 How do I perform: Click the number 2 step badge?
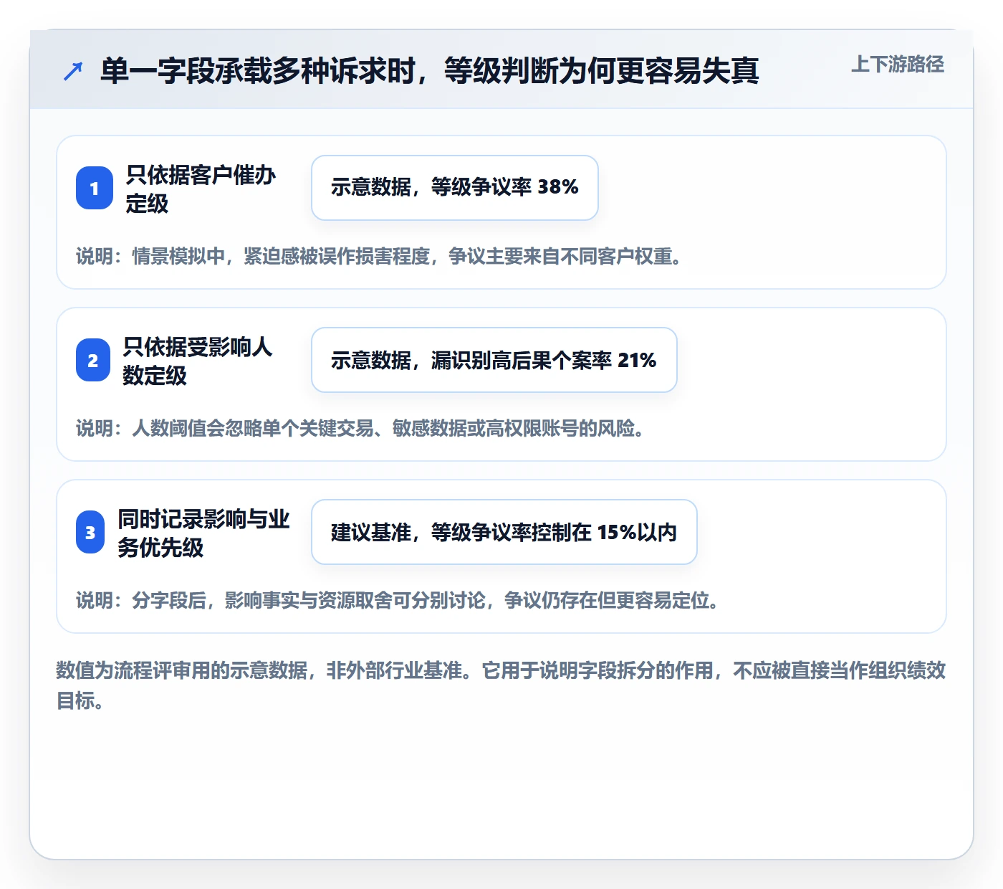coord(93,360)
